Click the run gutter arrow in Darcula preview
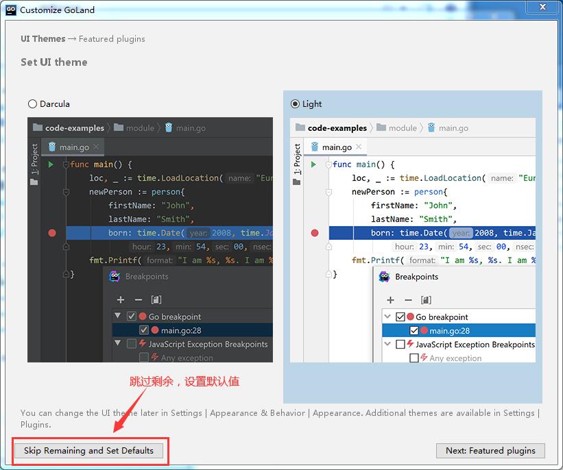 [51, 164]
